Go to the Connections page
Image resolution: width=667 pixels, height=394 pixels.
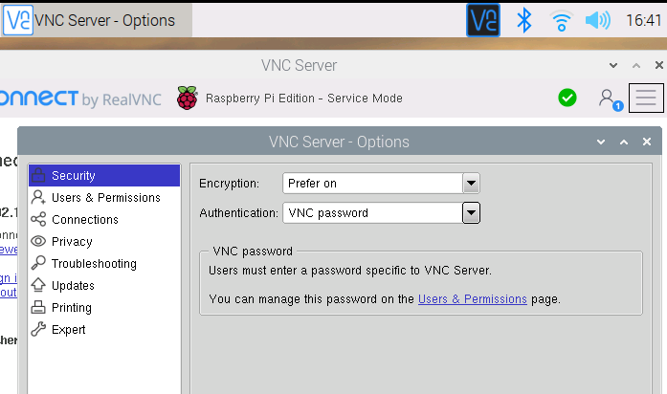pos(84,220)
